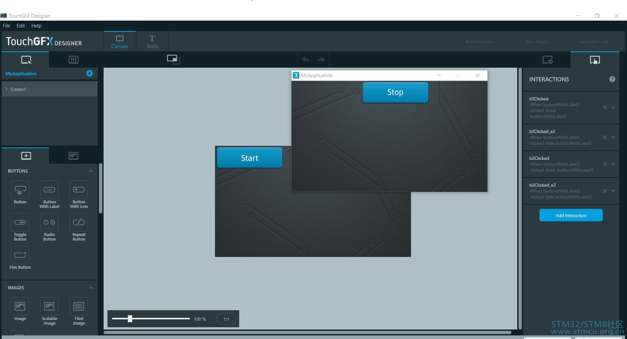Select the Tiled Image widget
This screenshot has width=627, height=339.
79,311
